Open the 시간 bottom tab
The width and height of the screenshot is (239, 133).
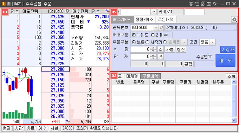point(19,128)
